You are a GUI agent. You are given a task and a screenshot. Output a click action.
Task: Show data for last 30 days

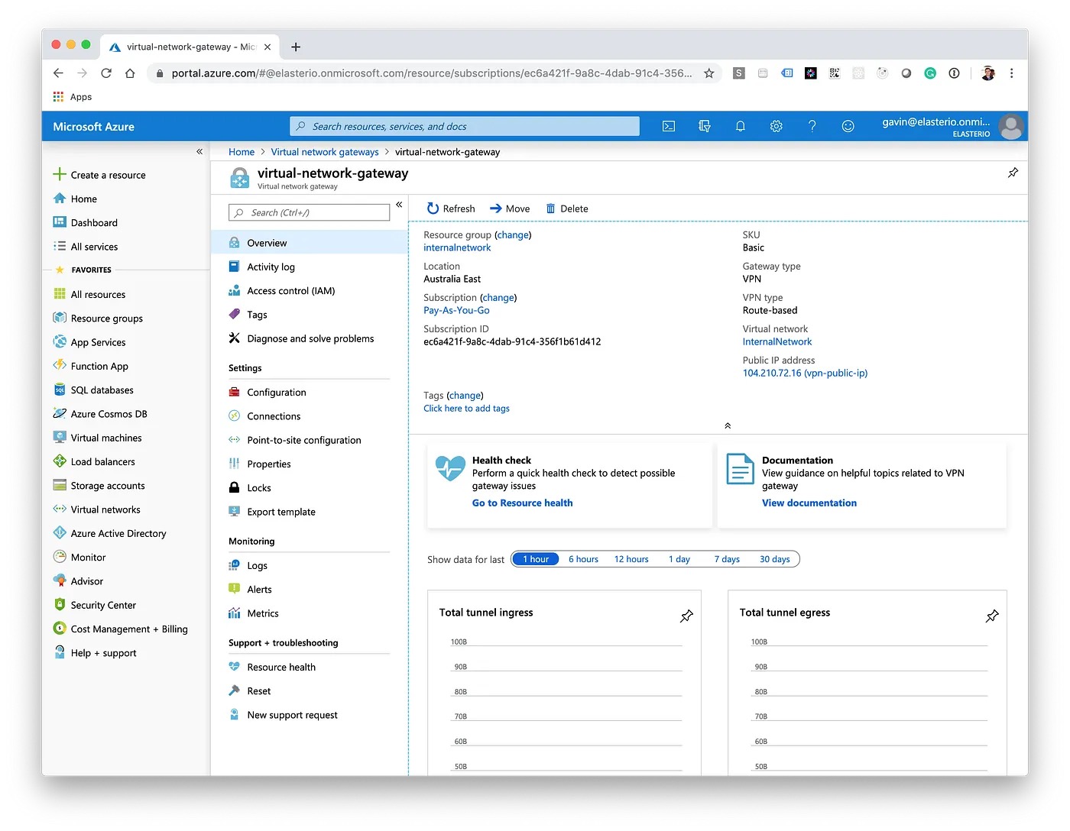click(774, 559)
